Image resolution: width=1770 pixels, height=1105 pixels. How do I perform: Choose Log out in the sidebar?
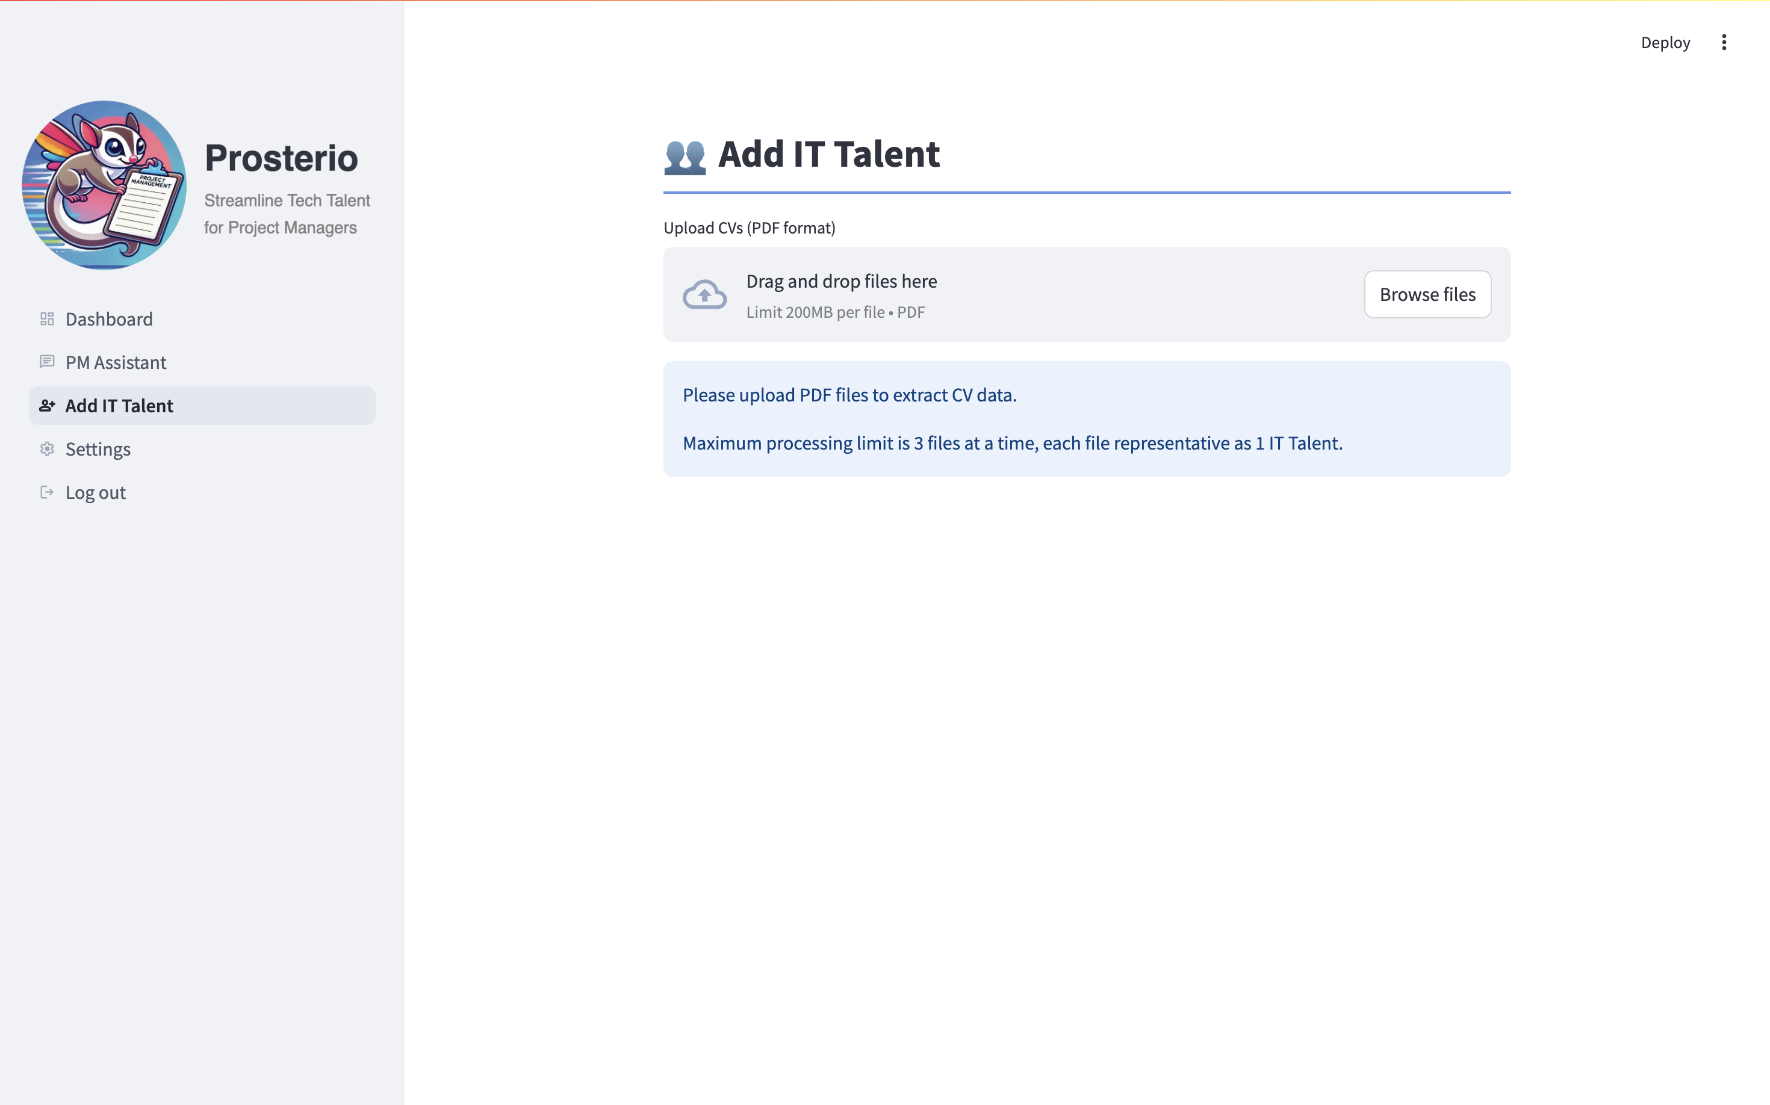point(95,492)
